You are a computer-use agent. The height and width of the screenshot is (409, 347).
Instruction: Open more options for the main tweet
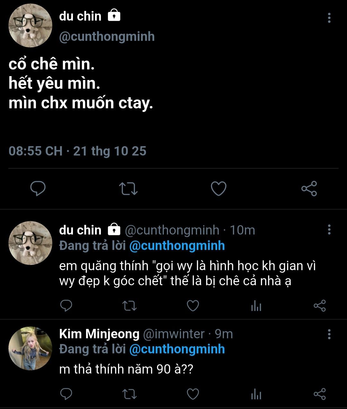(329, 18)
